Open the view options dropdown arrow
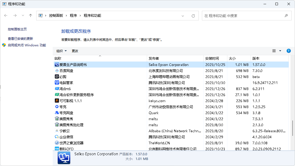Screen dimensions: 295x166 [x=280, y=51]
